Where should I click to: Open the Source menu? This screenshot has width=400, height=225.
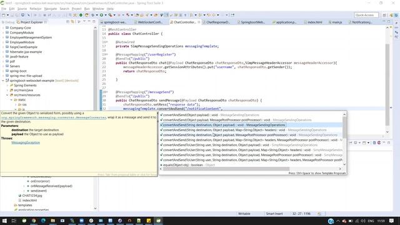(22, 9)
